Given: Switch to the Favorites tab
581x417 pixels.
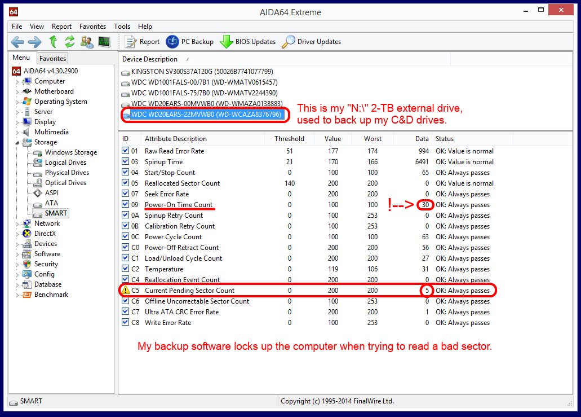Looking at the screenshot, I should pyautogui.click(x=52, y=58).
